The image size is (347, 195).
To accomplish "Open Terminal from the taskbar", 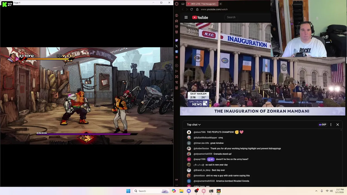I will pyautogui.click(x=211, y=191).
